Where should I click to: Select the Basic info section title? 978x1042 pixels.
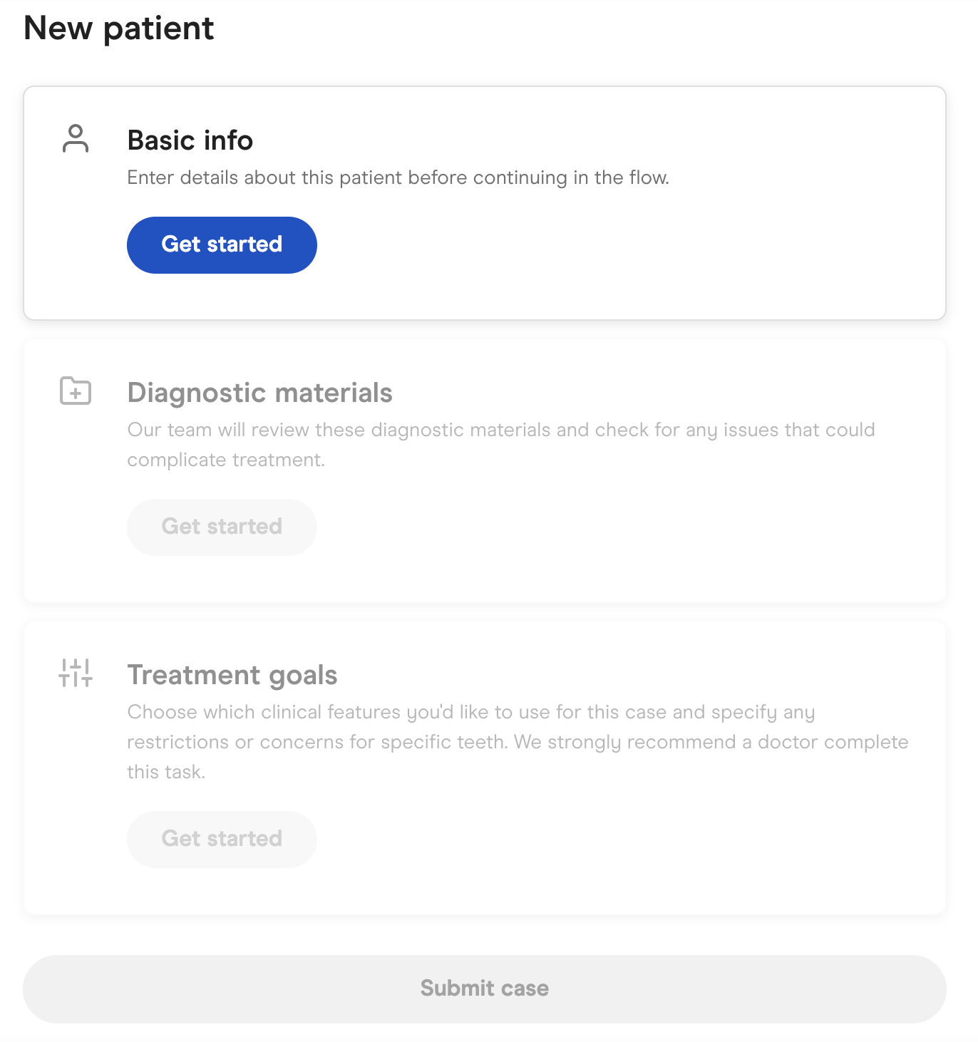pos(190,140)
